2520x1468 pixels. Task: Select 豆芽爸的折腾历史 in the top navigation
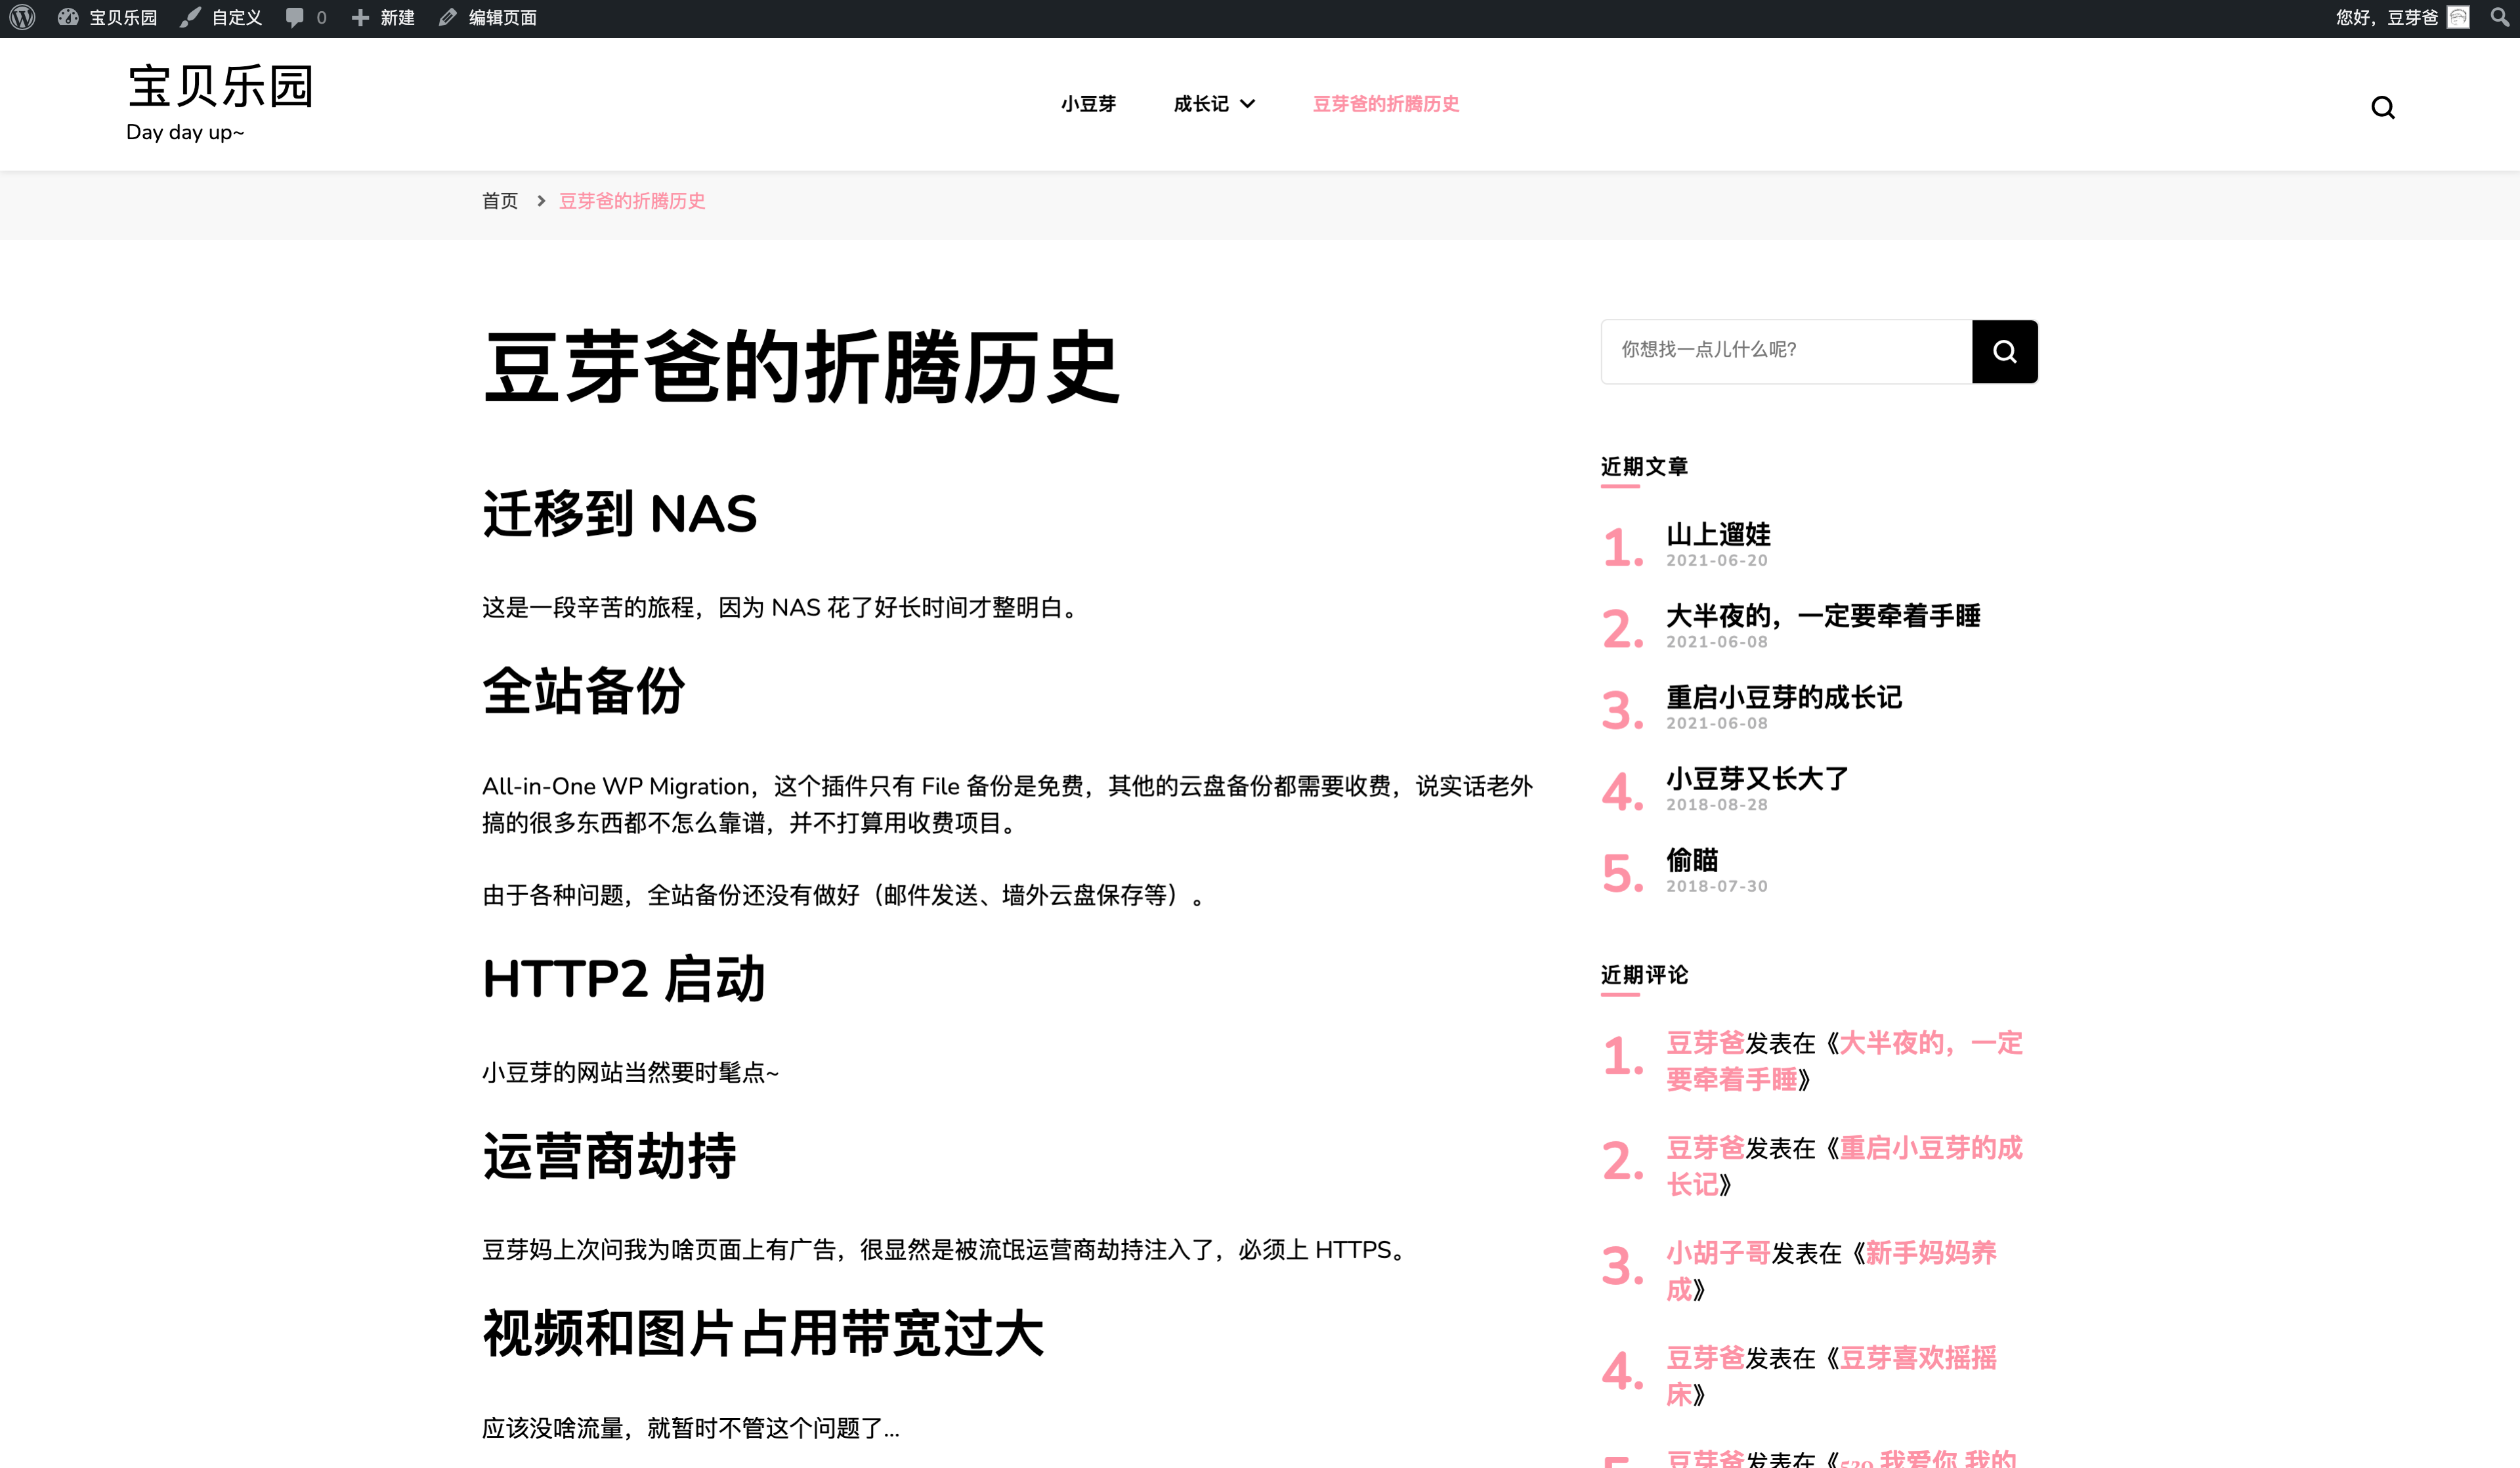click(1385, 104)
